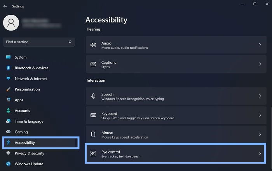Open Speech Windows Speech Recognition settings
The width and height of the screenshot is (272, 171).
176,96
